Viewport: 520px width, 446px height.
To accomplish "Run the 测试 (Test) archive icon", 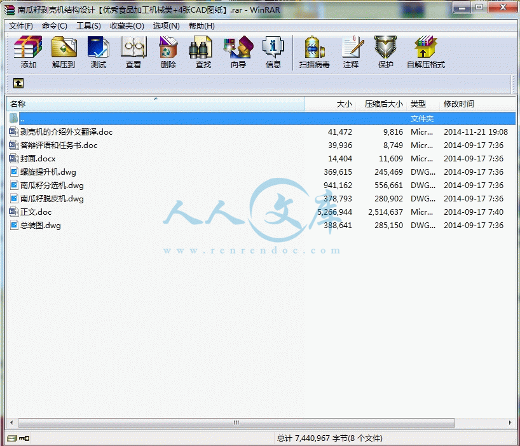I will pyautogui.click(x=99, y=47).
